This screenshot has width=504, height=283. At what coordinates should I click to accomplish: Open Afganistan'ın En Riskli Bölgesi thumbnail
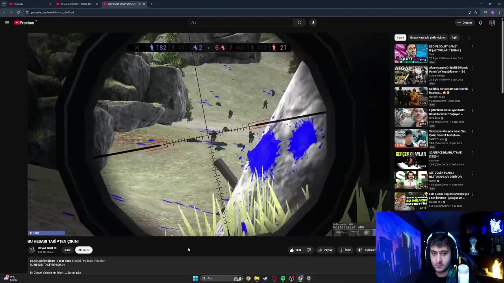[411, 75]
